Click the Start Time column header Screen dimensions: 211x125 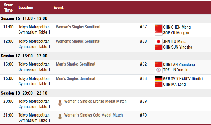(x=8, y=8)
